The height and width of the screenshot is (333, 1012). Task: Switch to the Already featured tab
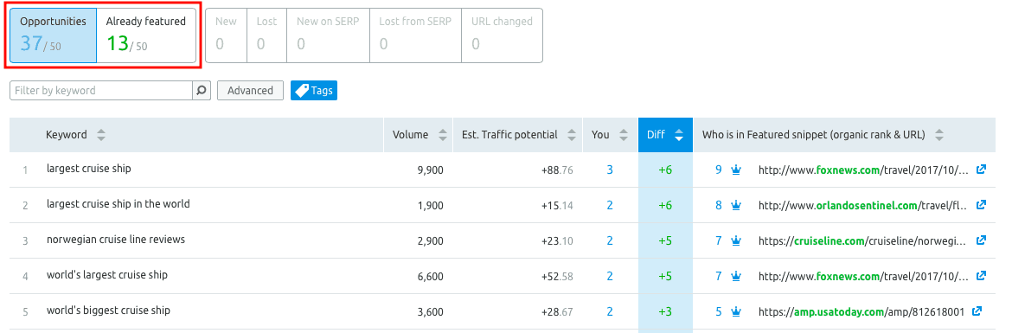[x=146, y=35]
